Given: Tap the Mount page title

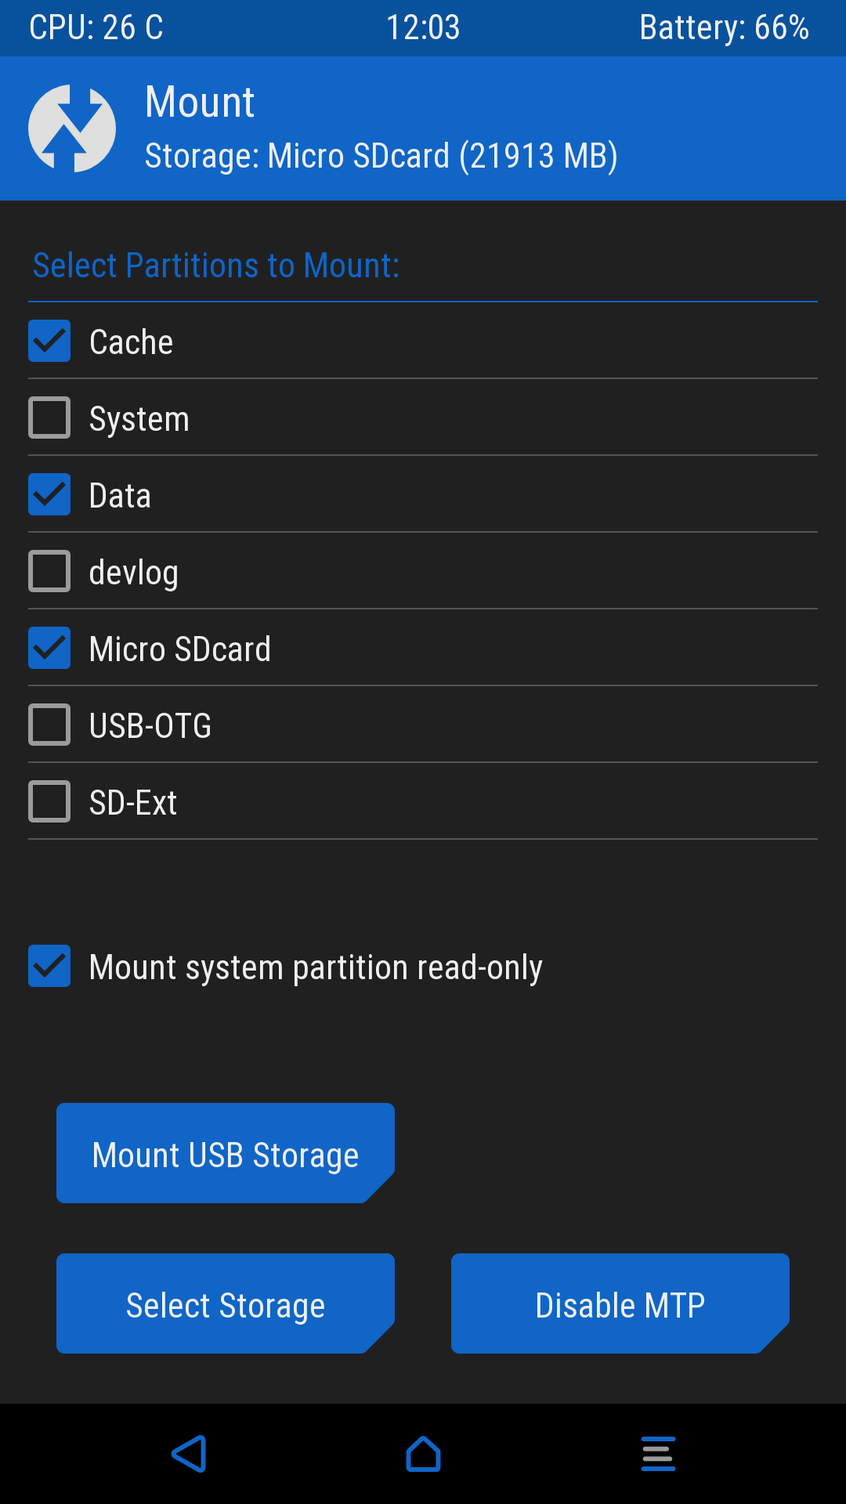Looking at the screenshot, I should tap(200, 103).
